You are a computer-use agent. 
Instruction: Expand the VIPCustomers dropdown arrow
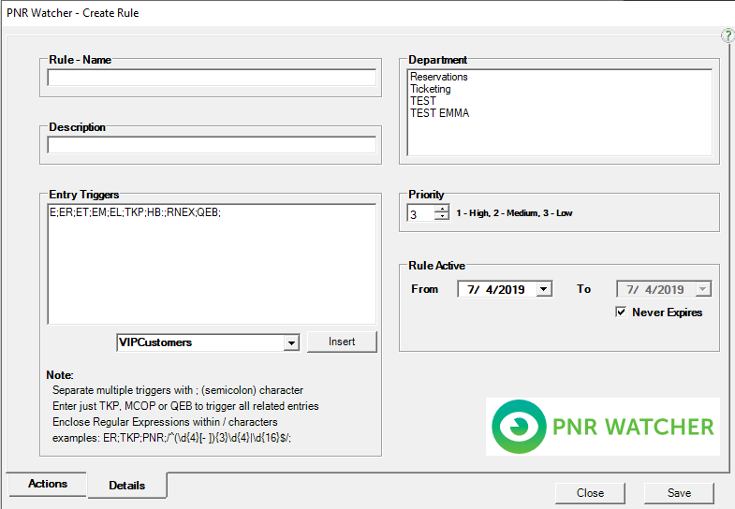(x=291, y=342)
